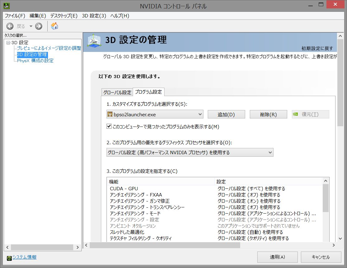Viewport: 347px width, 268px height.
Task: Switch to the グローバル設定 tab
Action: pos(117,92)
